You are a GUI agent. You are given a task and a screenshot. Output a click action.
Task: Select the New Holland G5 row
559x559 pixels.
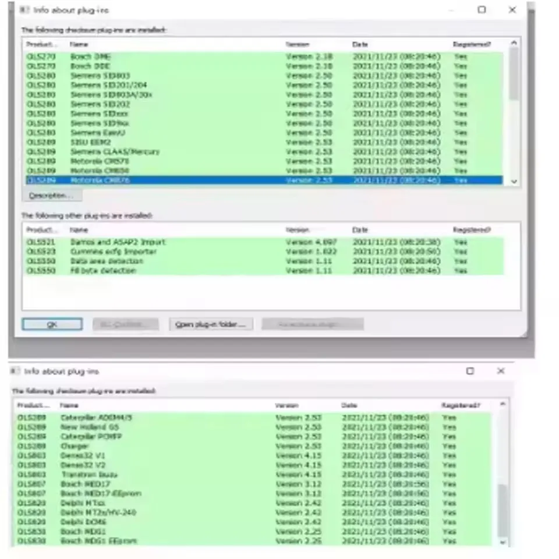[254, 427]
